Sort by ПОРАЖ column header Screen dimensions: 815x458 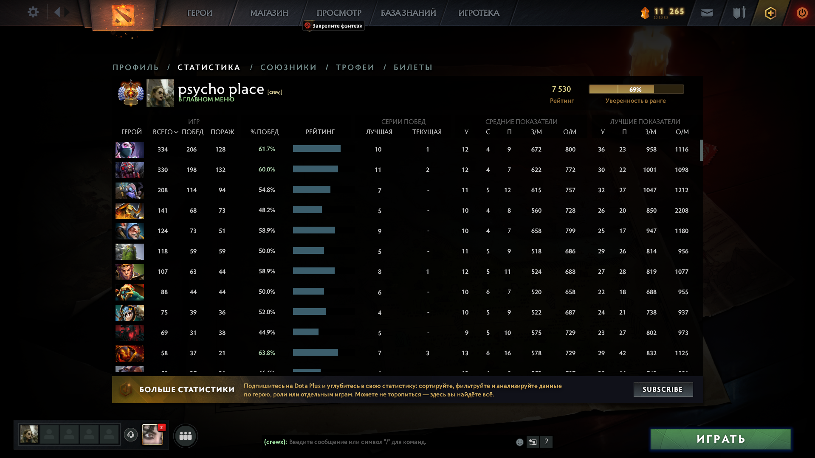[x=222, y=132]
